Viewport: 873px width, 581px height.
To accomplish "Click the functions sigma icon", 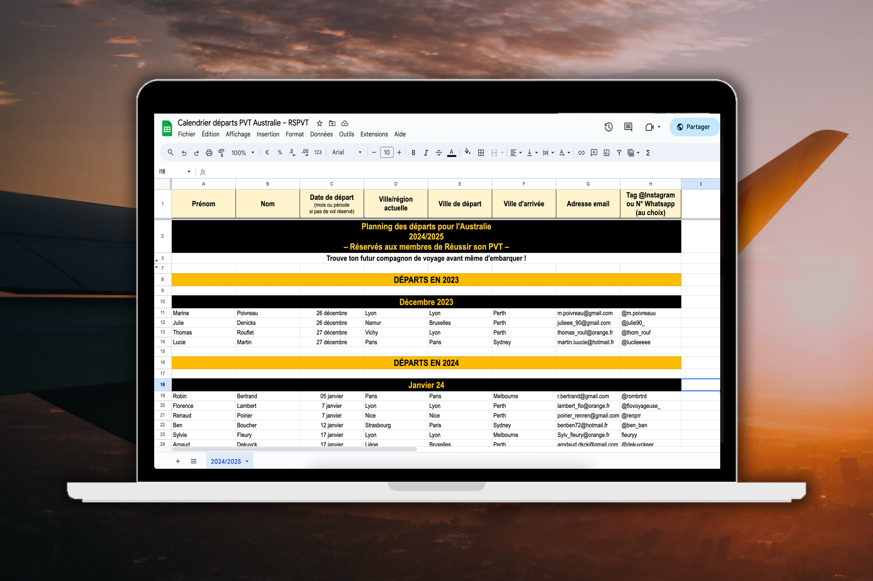I will [648, 153].
